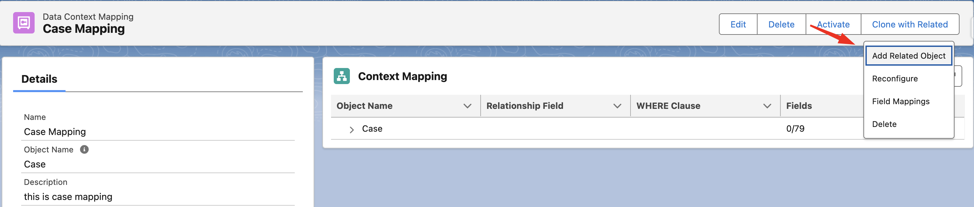Click the green Context Mapping hierarchy icon

341,76
